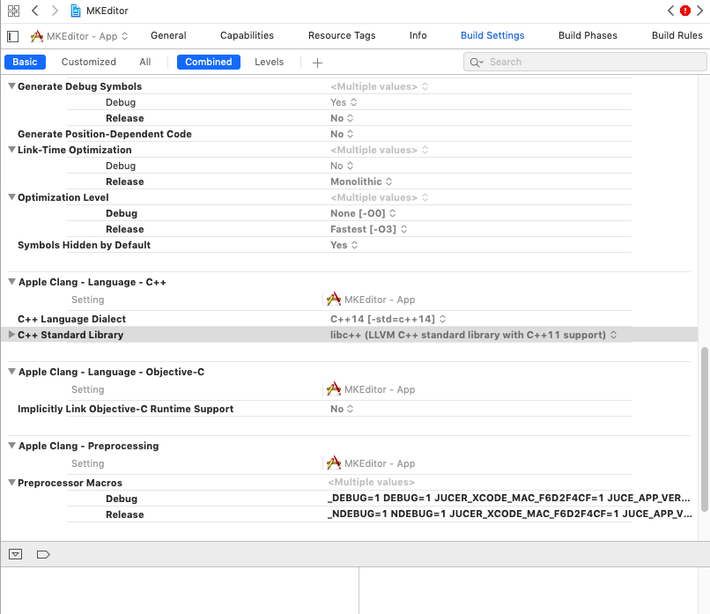Viewport: 710px width, 614px height.
Task: Select Symbols Hidden by Default label
Action: tap(84, 245)
